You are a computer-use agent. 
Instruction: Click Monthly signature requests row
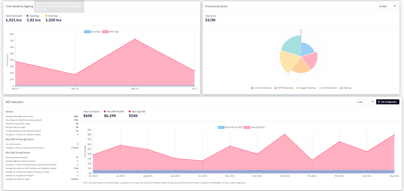coord(42,157)
